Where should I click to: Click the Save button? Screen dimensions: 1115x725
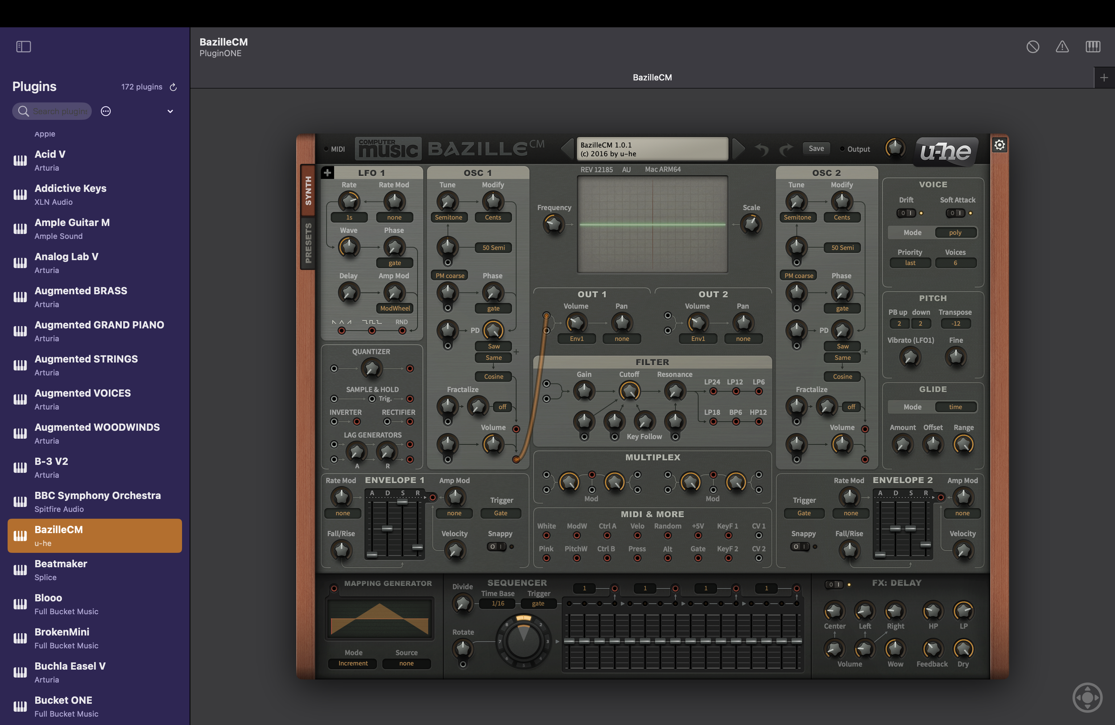tap(816, 148)
